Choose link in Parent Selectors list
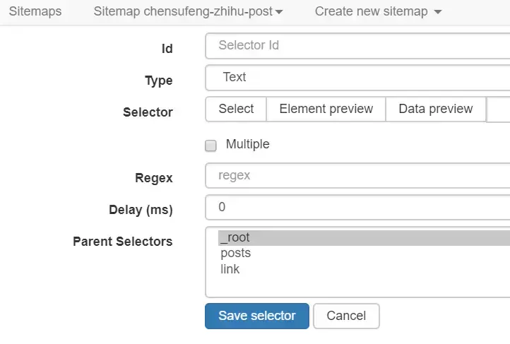Viewport: 510px width, 344px height. pyautogui.click(x=230, y=269)
